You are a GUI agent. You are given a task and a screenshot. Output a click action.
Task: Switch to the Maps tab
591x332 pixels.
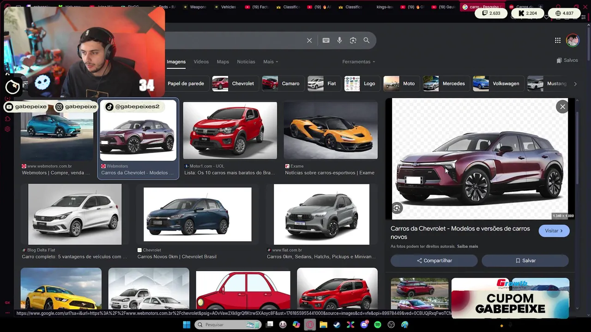pyautogui.click(x=223, y=62)
